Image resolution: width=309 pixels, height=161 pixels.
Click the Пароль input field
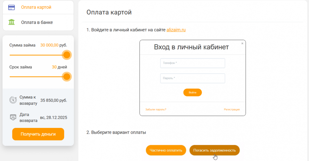click(x=193, y=78)
